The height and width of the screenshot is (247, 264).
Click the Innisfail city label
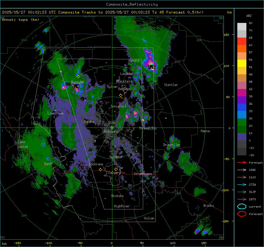point(118,106)
